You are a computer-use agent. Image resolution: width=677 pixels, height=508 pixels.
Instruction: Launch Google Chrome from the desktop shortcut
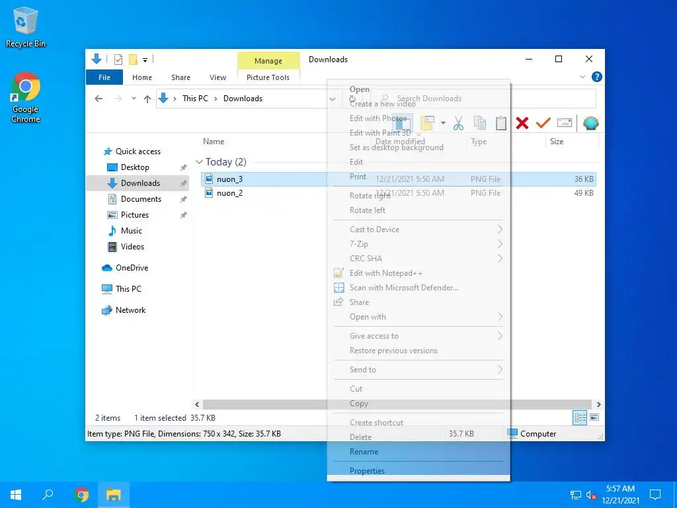(x=26, y=98)
